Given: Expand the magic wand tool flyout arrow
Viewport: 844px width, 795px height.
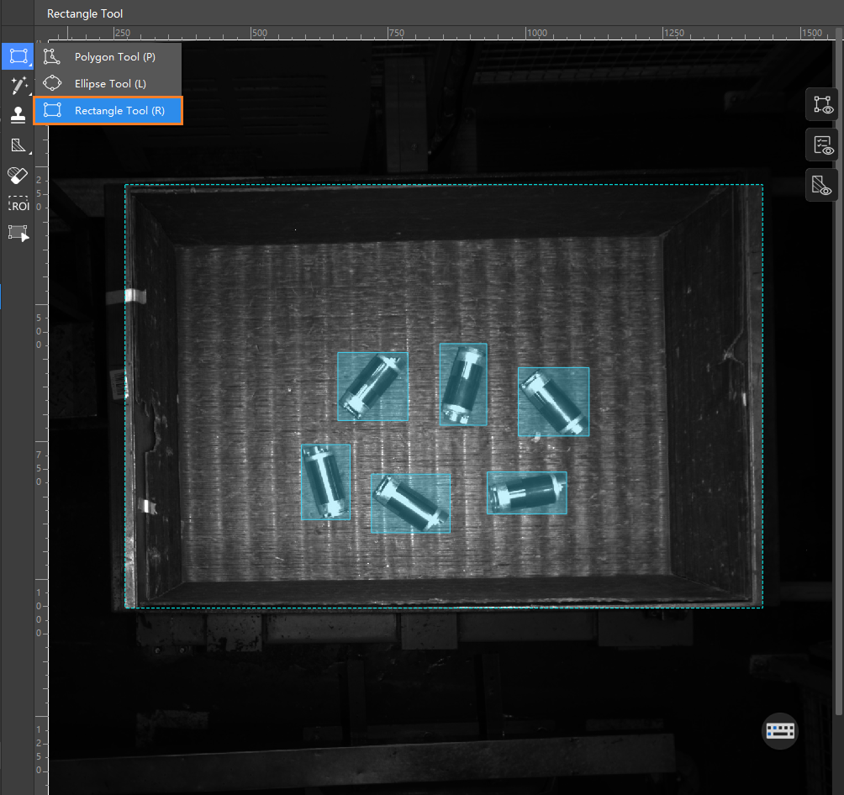Looking at the screenshot, I should point(30,94).
